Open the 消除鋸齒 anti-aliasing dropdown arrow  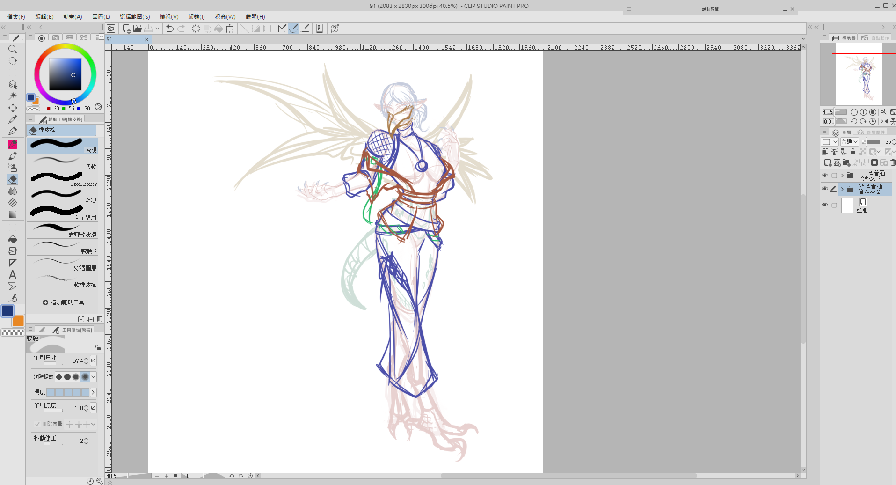coord(93,377)
